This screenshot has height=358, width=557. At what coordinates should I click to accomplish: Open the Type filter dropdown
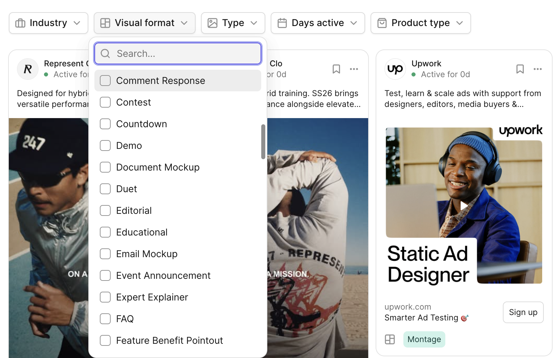coord(233,23)
